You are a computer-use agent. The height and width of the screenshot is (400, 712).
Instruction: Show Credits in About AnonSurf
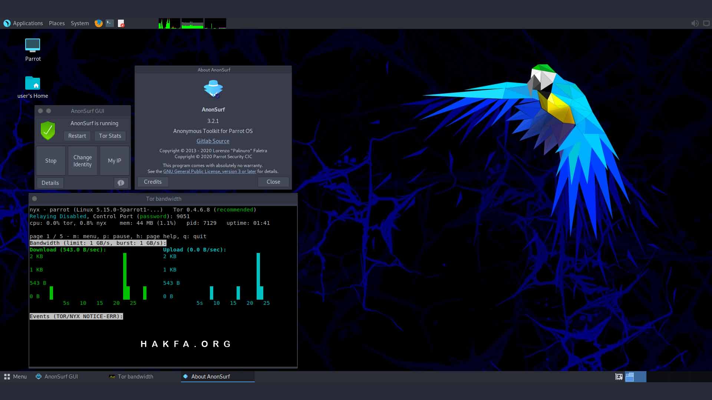point(153,182)
